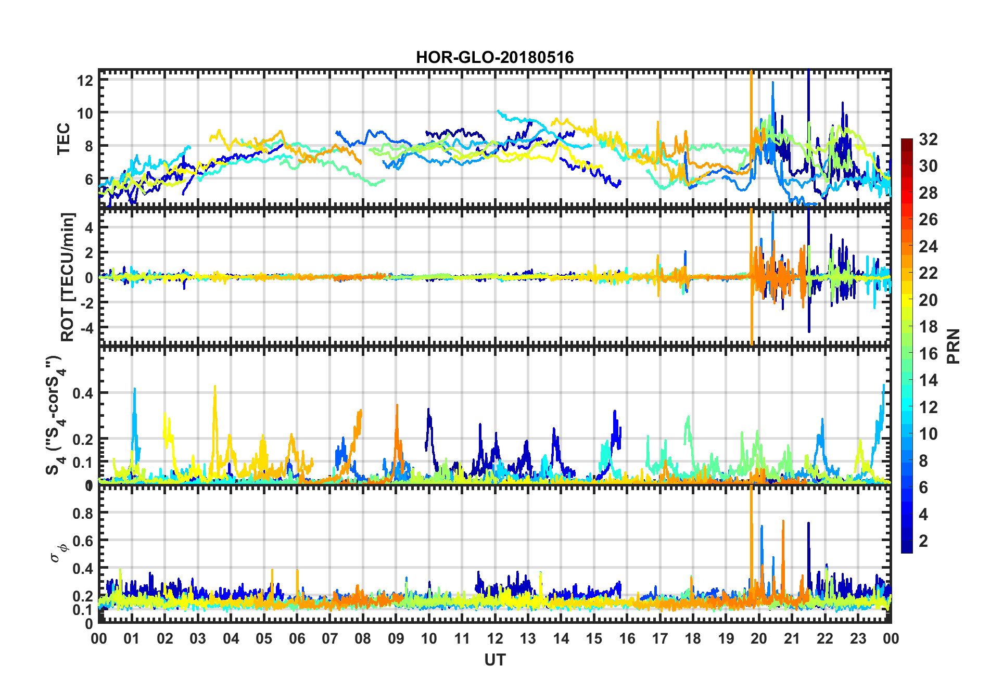Select yellow at colorbar value 20

click(907, 300)
